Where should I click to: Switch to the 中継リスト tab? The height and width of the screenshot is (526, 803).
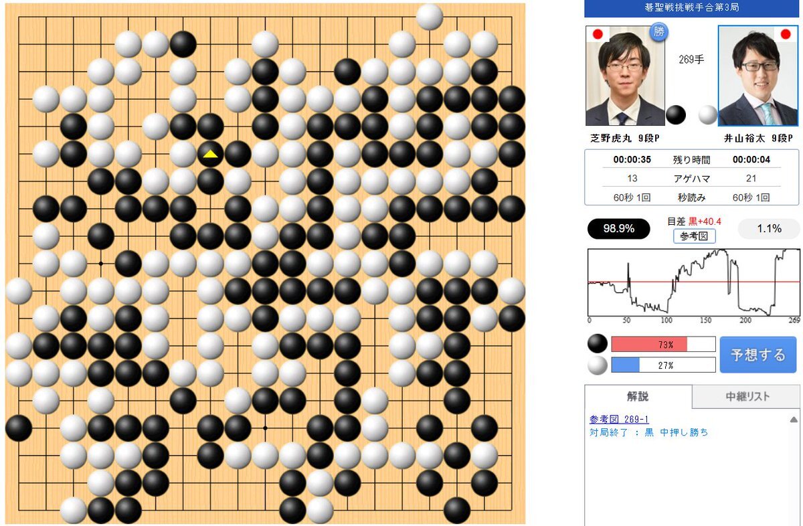point(746,397)
